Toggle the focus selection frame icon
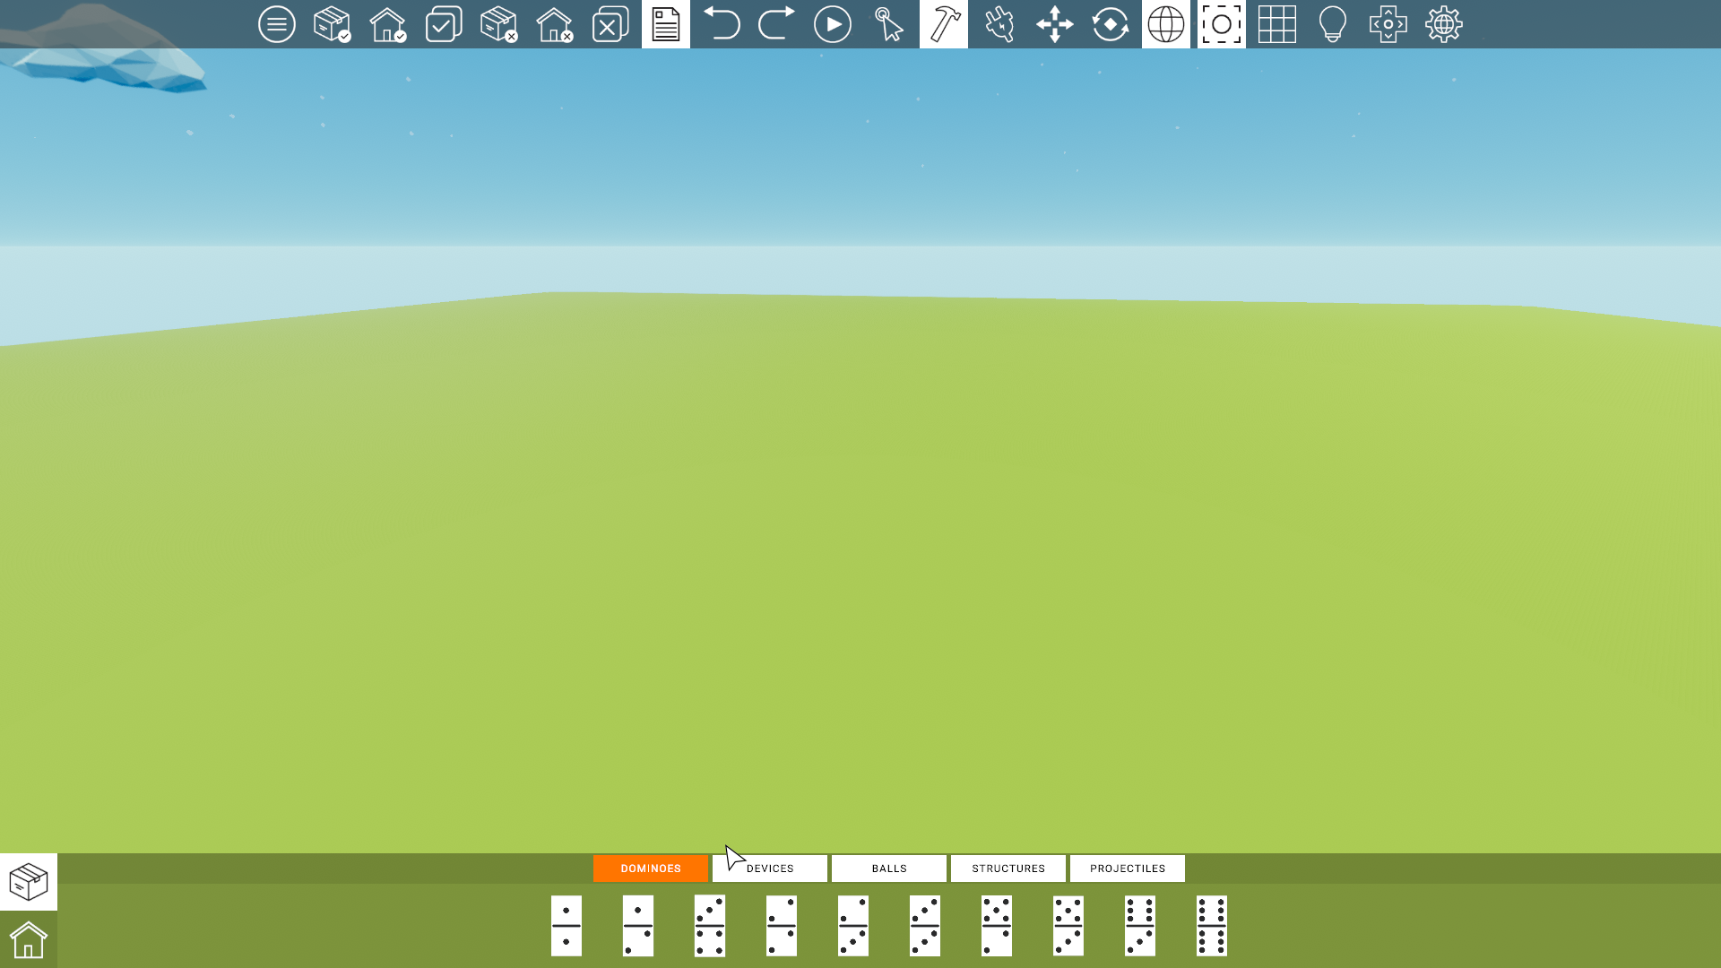This screenshot has height=968, width=1721. 1222,24
